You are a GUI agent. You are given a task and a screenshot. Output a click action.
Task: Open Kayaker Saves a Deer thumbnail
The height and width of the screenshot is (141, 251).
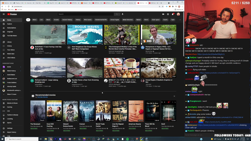(x=85, y=68)
